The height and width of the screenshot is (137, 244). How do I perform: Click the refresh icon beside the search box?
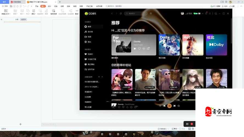click(x=120, y=13)
